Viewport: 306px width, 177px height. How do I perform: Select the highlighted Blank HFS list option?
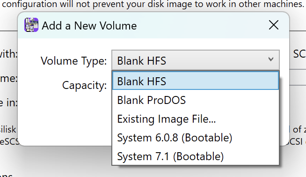coord(196,81)
